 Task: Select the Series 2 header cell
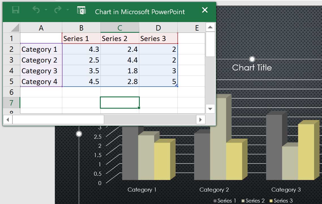point(119,38)
